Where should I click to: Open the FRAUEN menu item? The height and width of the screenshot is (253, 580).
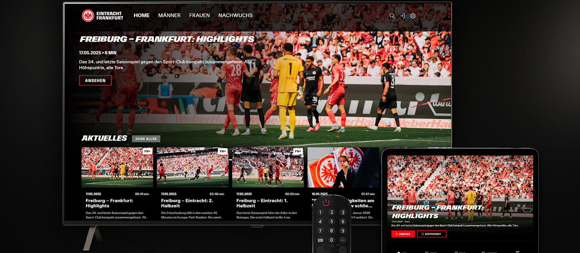tap(200, 15)
